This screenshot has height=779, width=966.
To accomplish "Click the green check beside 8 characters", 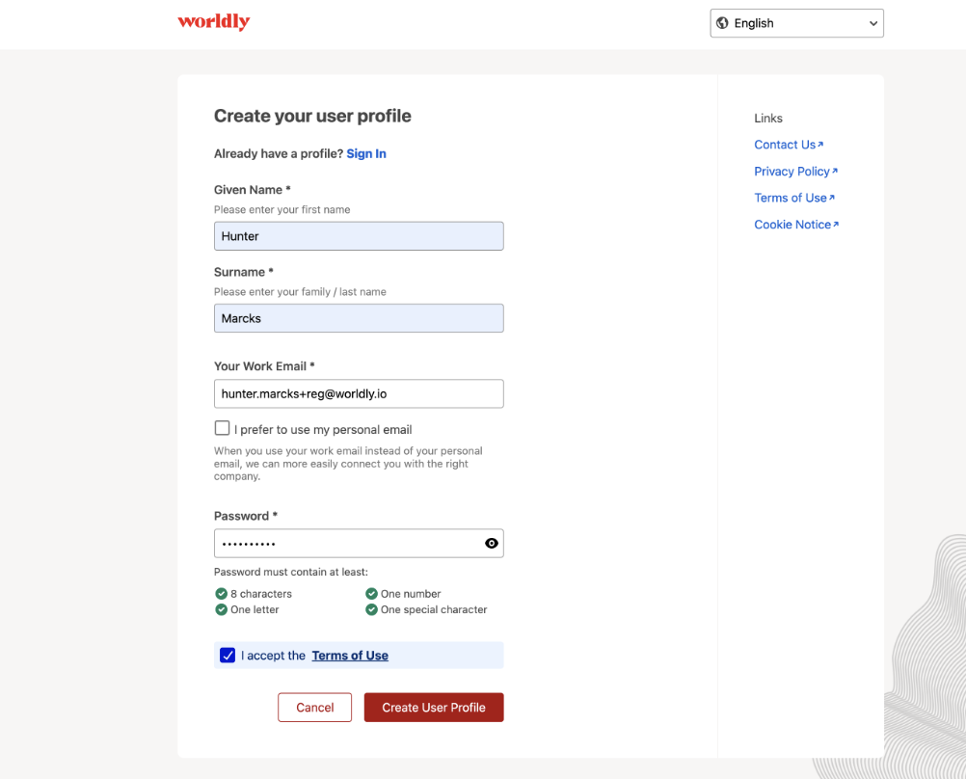I will pos(221,594).
